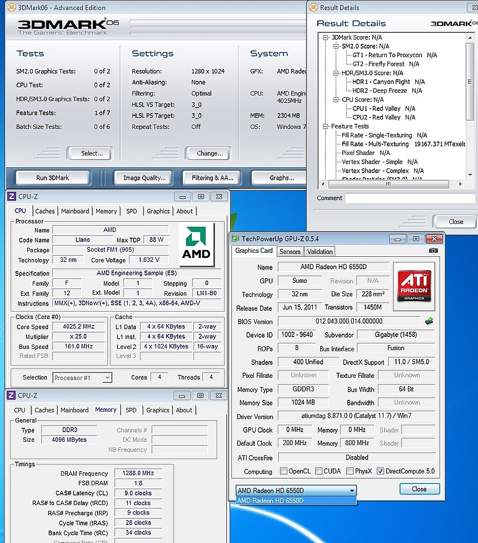The height and width of the screenshot is (543, 478).
Task: Select CPU1 - Red Valley result row
Action: coord(384,109)
